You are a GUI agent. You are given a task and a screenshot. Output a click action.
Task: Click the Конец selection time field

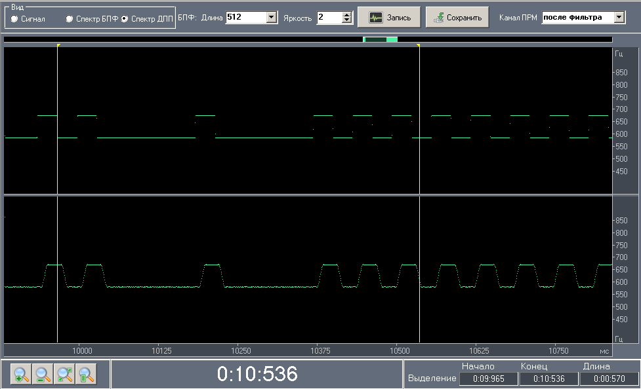(548, 379)
